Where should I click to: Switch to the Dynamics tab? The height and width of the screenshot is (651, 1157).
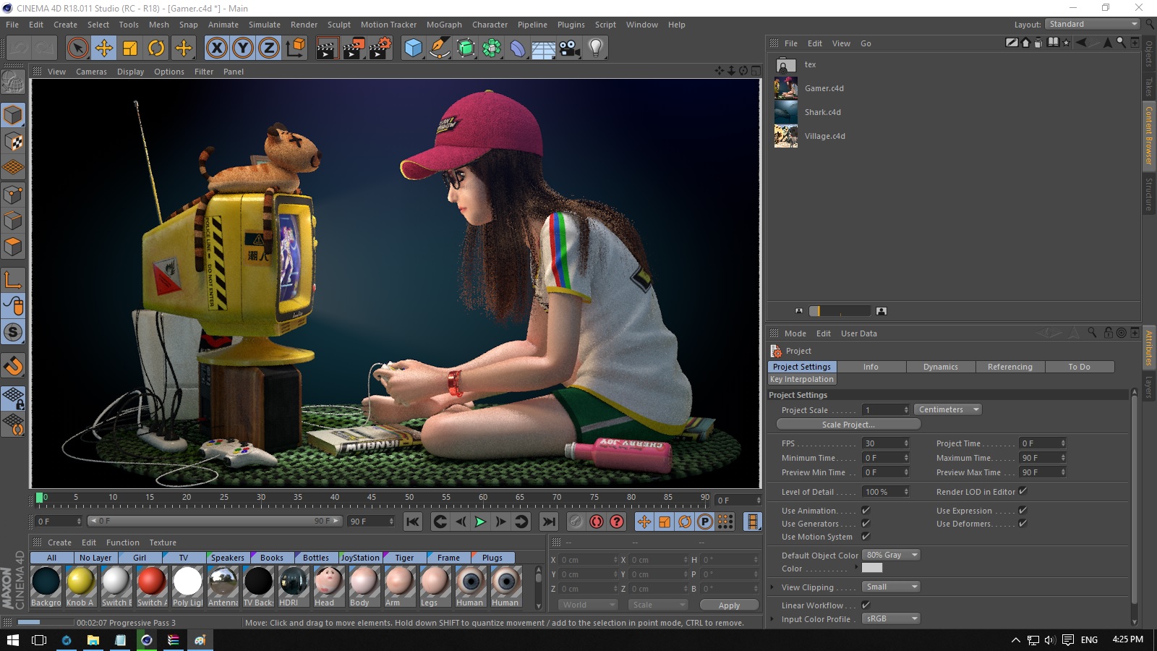[940, 367]
